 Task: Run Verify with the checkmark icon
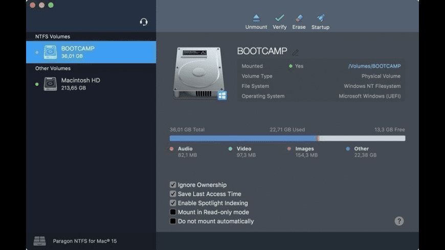280,18
